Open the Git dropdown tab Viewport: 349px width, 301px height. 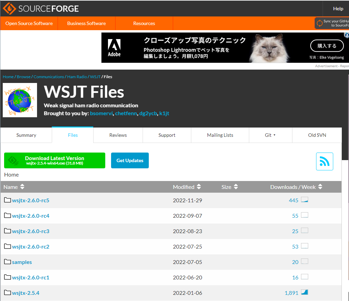pos(270,135)
